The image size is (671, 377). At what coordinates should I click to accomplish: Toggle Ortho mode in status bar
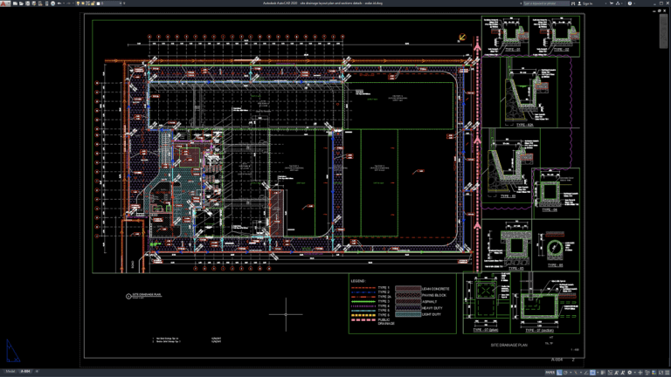559,373
